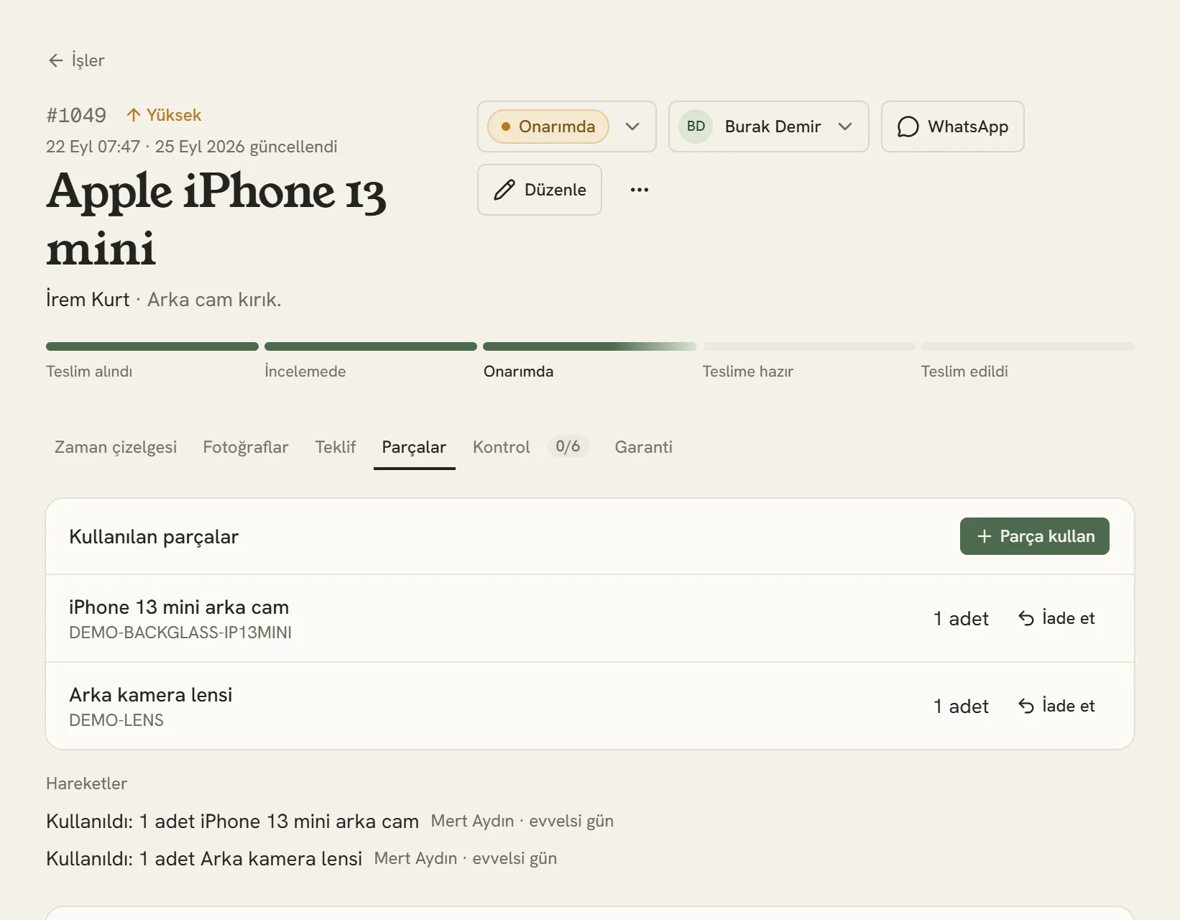Click the 0/6 badge on Kontrol tab

(568, 446)
